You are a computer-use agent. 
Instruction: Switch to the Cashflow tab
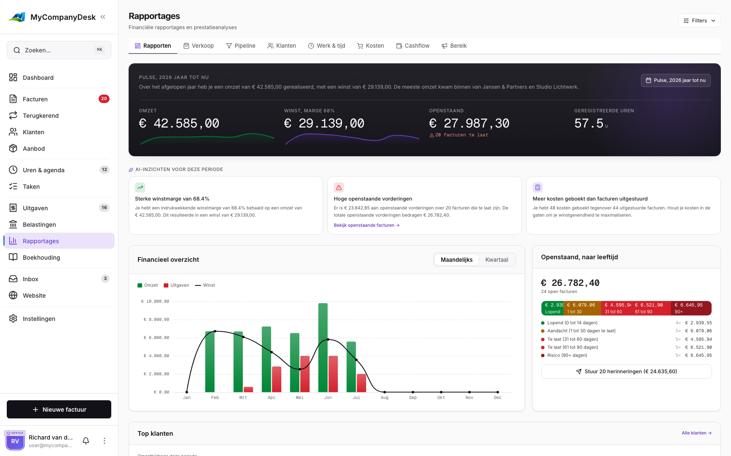click(x=413, y=46)
